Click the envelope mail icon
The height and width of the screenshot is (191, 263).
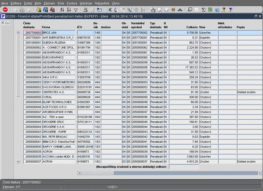coord(99,10)
